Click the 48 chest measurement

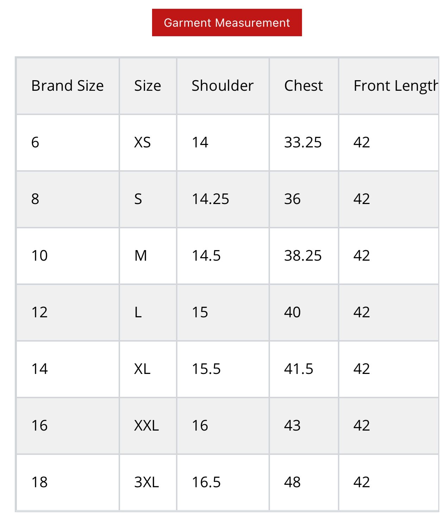(292, 482)
